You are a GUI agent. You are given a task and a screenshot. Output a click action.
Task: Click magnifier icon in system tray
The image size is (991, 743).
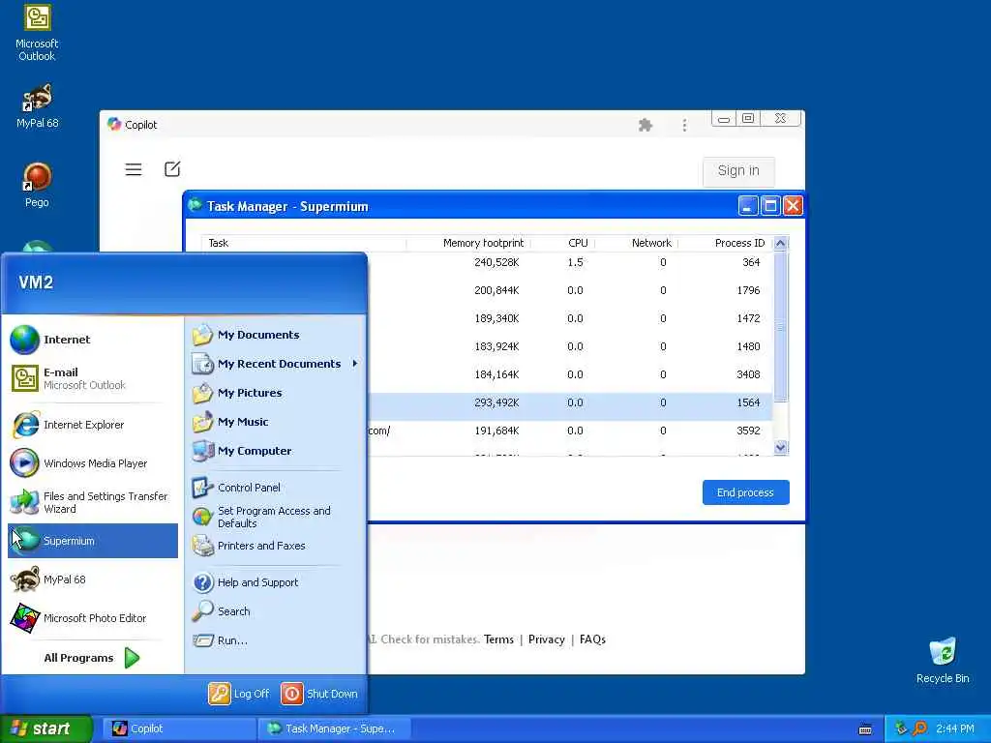pyautogui.click(x=920, y=728)
